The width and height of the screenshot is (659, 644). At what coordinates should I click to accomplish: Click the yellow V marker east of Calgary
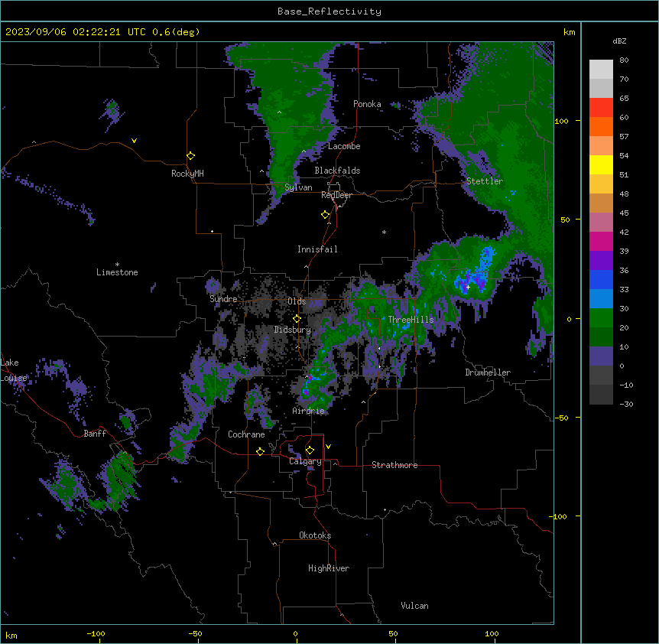328,447
